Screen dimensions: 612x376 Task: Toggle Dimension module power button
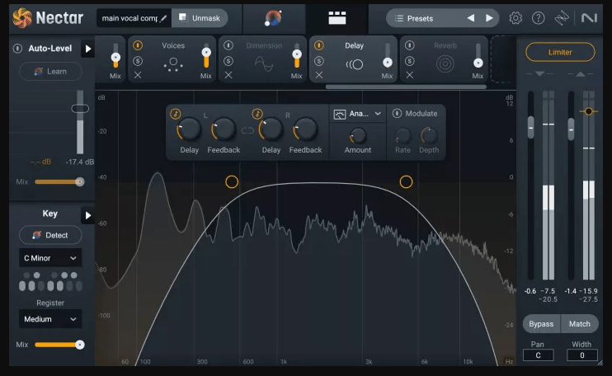(228, 45)
